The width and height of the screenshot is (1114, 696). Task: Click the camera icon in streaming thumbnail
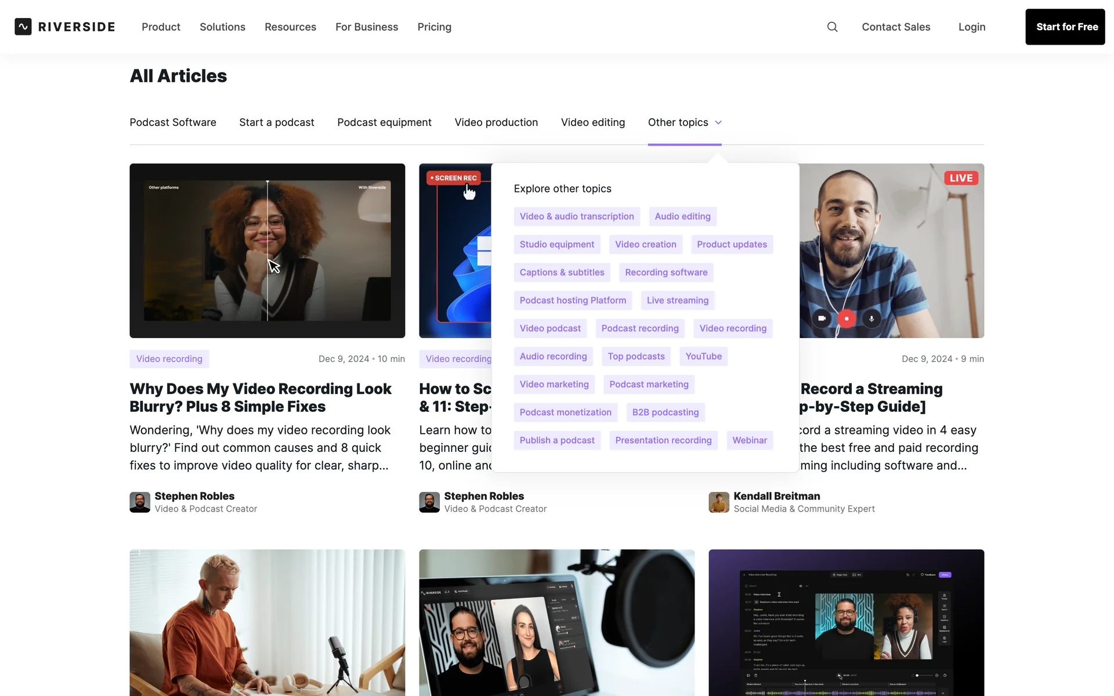click(x=822, y=318)
